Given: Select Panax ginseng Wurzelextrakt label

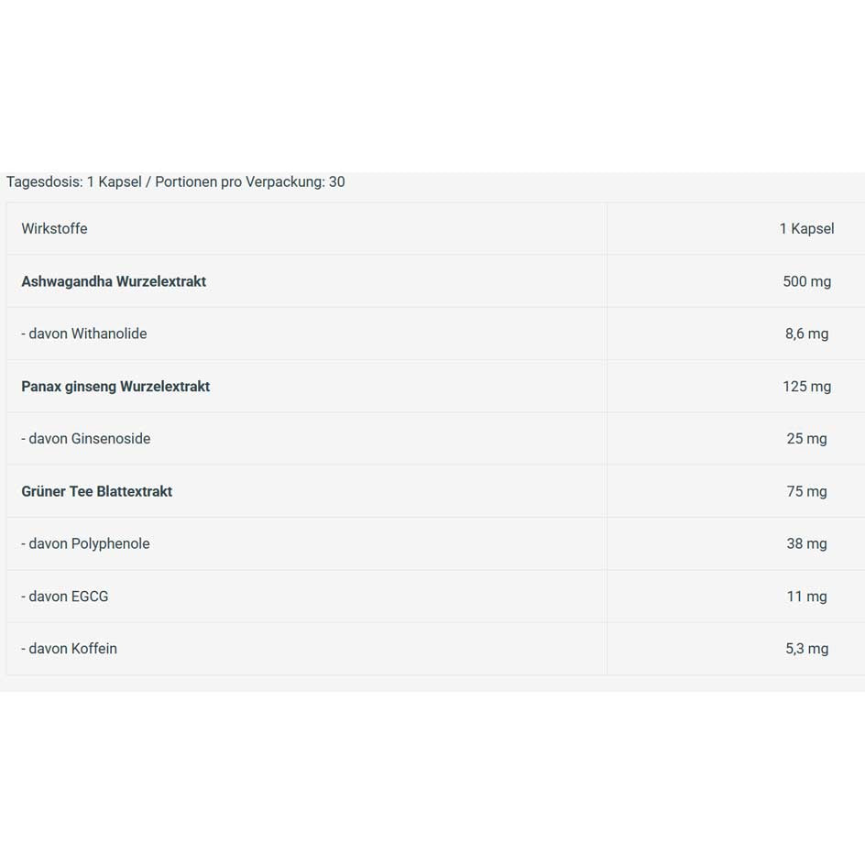Looking at the screenshot, I should pyautogui.click(x=115, y=386).
